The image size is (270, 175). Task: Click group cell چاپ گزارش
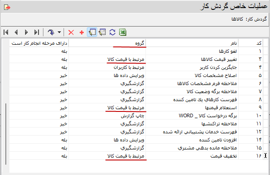pos(107,115)
